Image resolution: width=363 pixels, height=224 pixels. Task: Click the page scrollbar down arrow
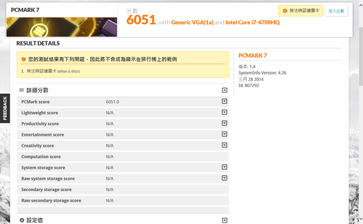[x=361, y=218]
